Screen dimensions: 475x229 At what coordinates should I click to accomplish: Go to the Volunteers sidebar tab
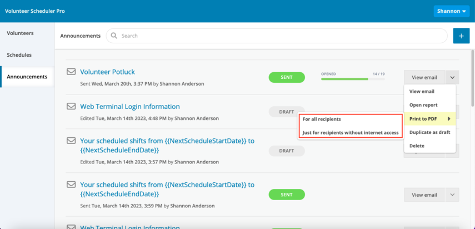click(27, 33)
